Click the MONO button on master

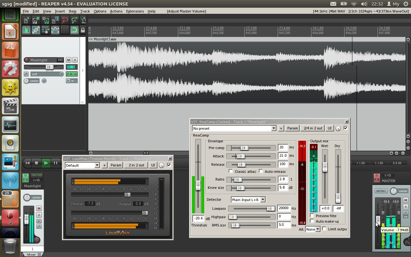(x=381, y=191)
